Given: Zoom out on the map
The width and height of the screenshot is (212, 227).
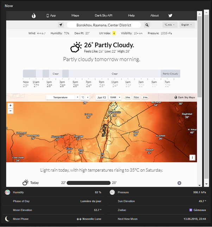Looking at the screenshot, I should [11, 111].
